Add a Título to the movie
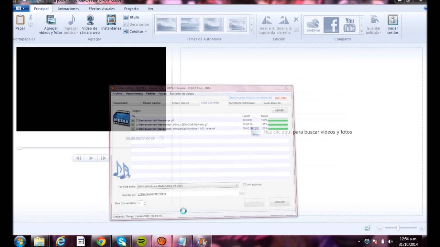The height and width of the screenshot is (247, 440). click(131, 17)
